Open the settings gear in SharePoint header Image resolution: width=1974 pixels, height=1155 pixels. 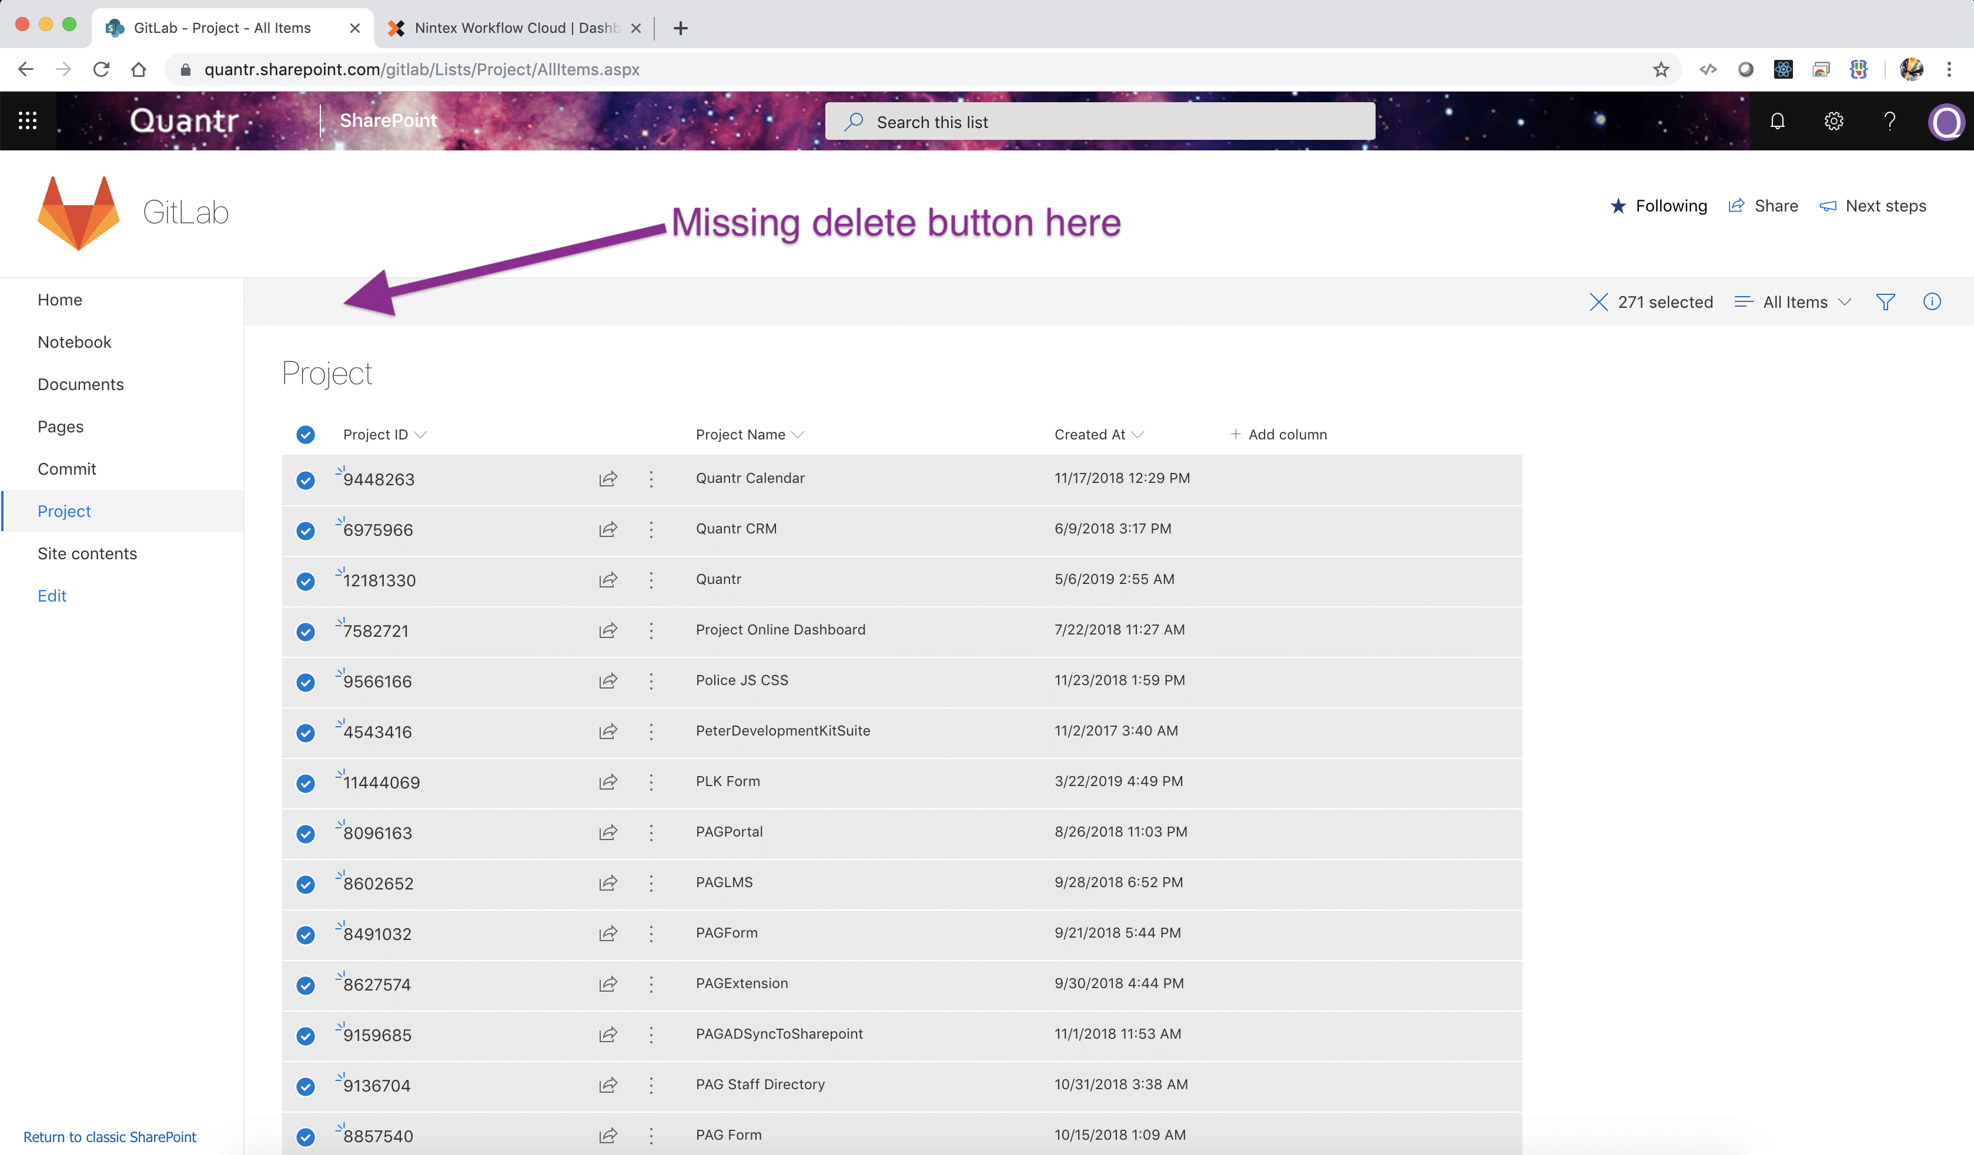(x=1834, y=120)
